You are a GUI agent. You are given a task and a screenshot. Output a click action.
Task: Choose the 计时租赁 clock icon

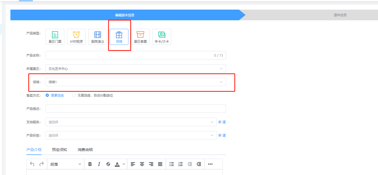click(x=76, y=35)
